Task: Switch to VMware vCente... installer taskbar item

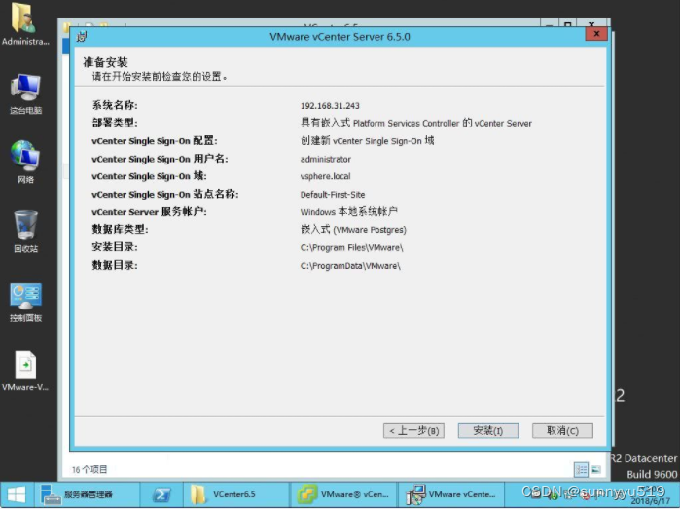Action: tap(450, 494)
